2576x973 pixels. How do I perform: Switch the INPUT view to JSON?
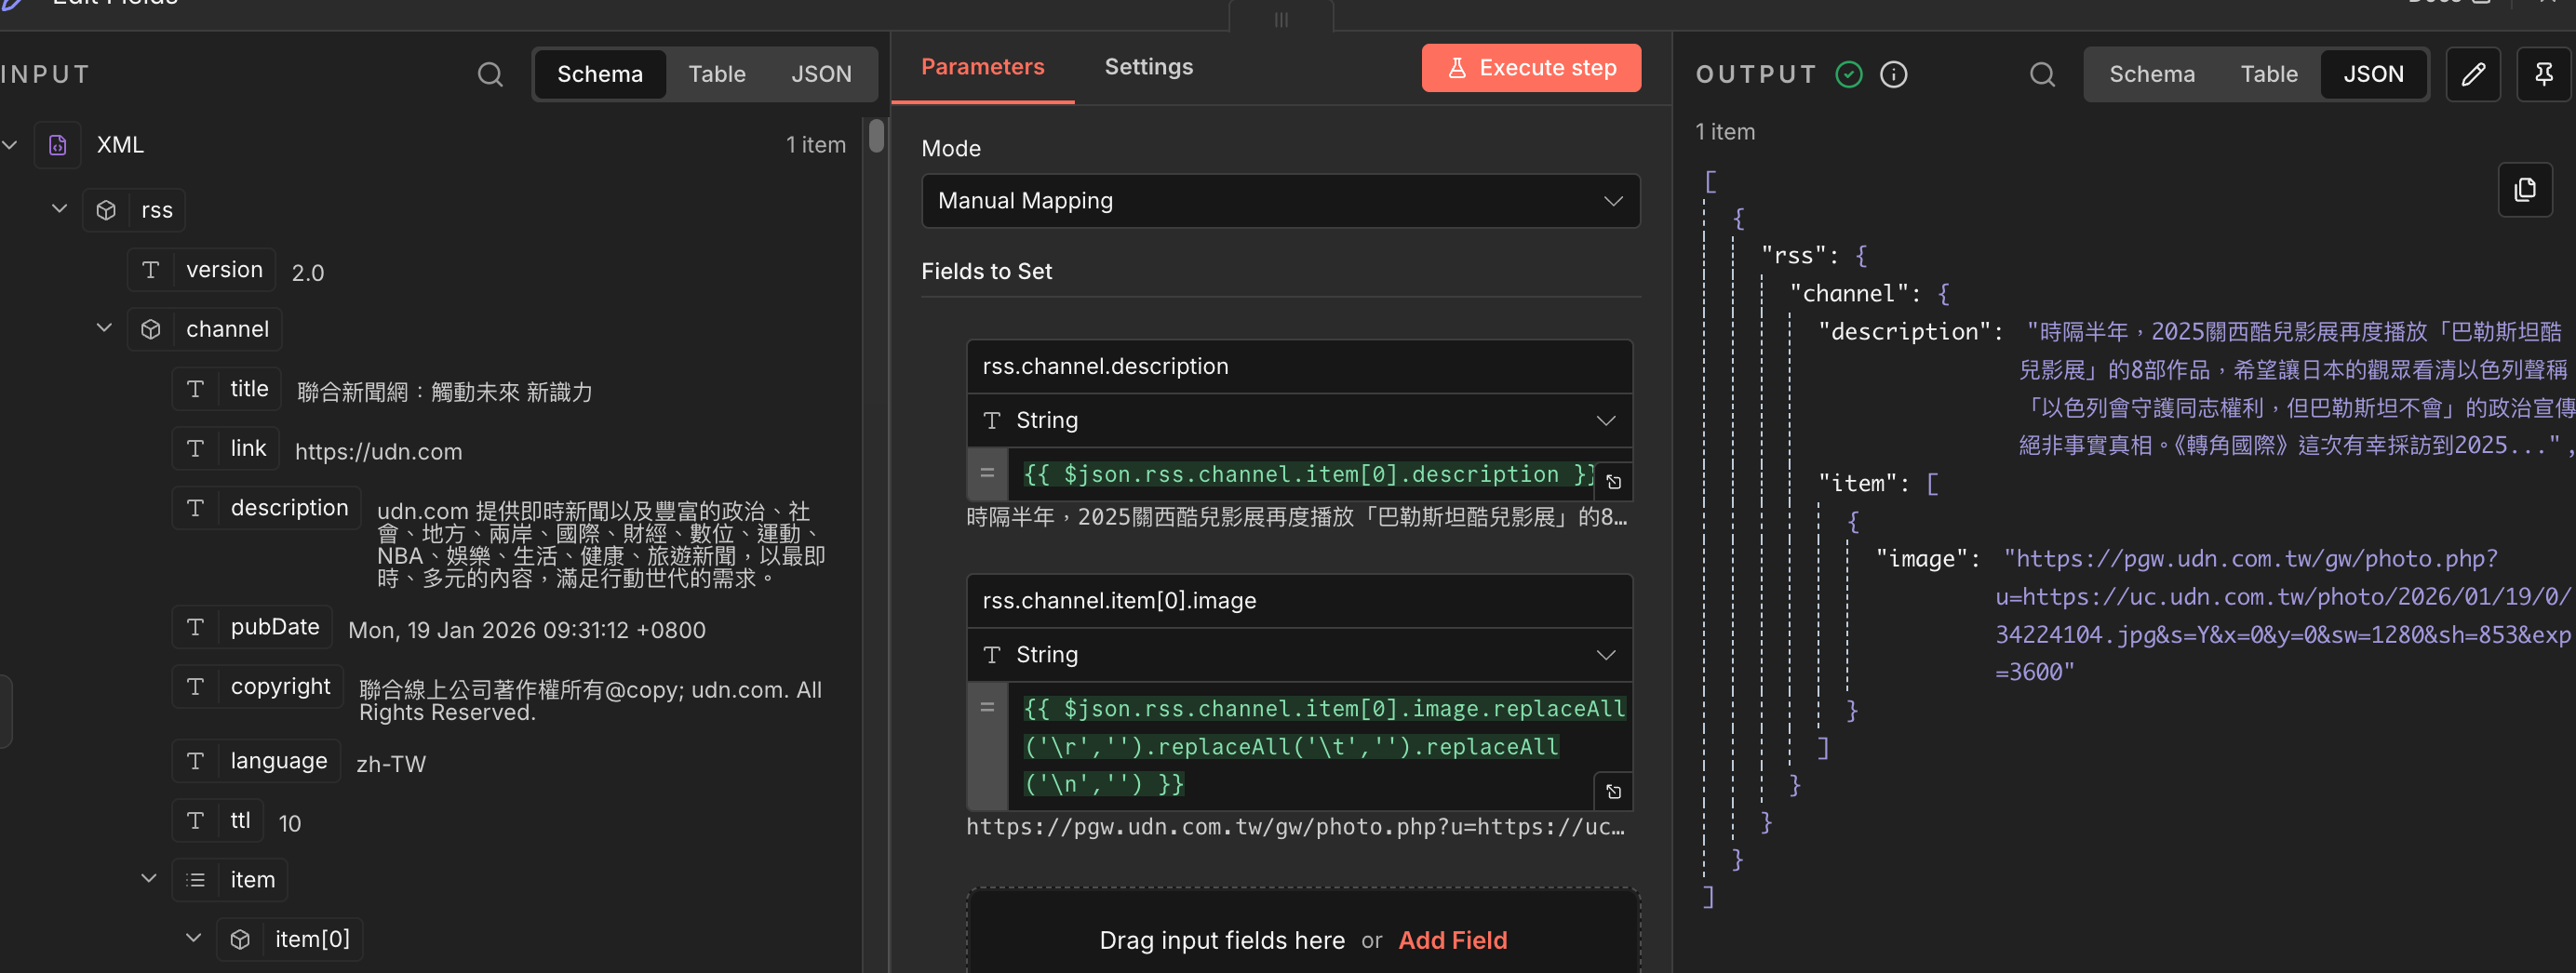(x=820, y=74)
